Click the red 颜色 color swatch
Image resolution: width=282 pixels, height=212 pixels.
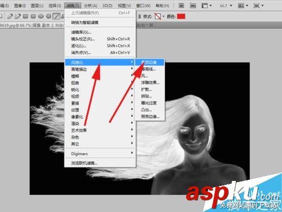pos(181,16)
